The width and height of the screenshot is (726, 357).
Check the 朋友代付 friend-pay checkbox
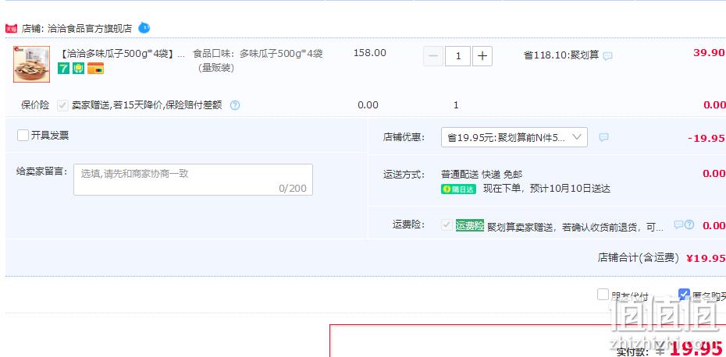[603, 295]
